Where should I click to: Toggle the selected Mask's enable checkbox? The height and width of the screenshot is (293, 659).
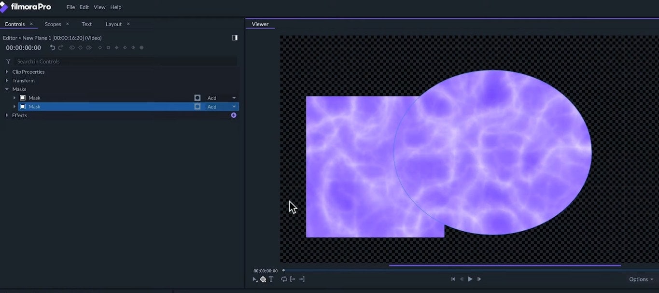tap(22, 107)
